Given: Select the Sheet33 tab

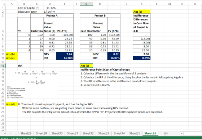Looking at the screenshot, I should (x=104, y=133).
